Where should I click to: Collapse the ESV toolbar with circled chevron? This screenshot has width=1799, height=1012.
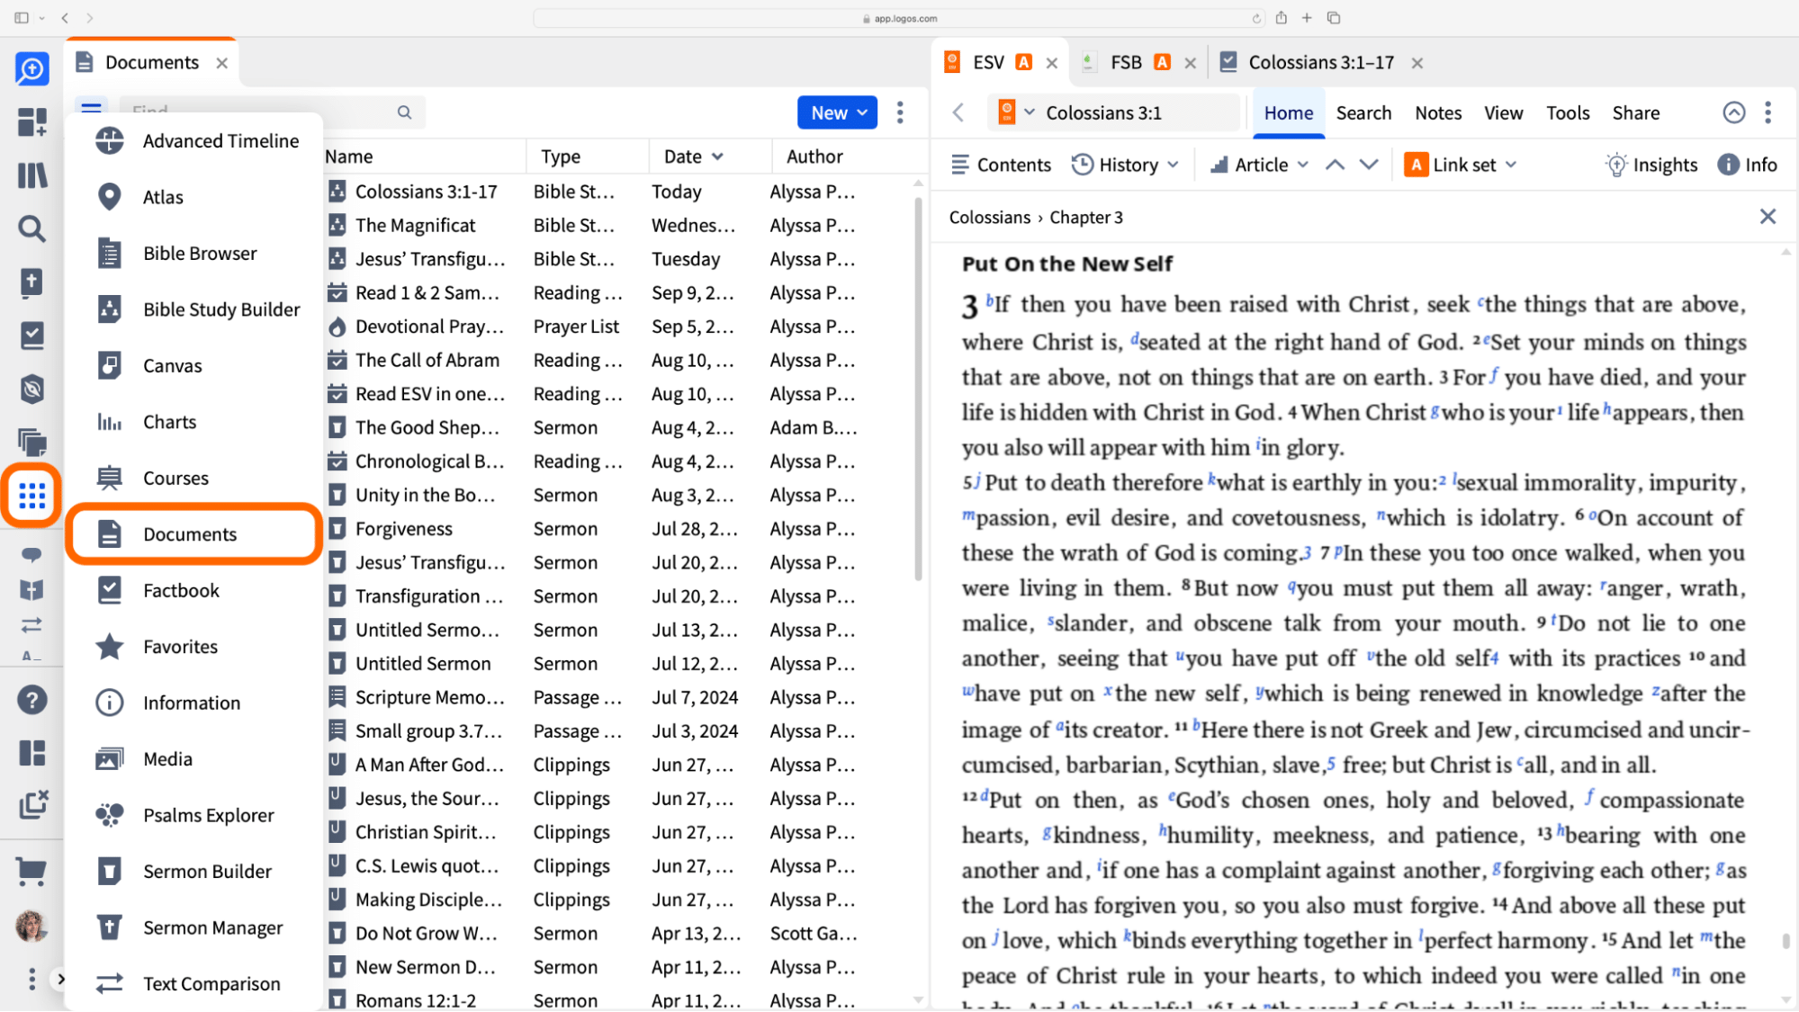click(x=1733, y=112)
